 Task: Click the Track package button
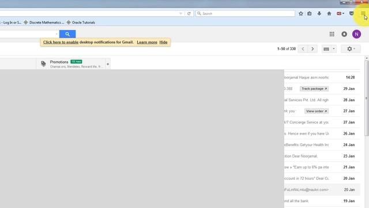pyautogui.click(x=314, y=88)
